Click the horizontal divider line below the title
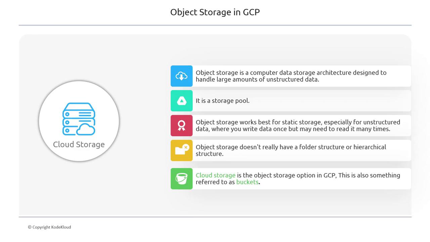430x242 pixels. [215, 25]
